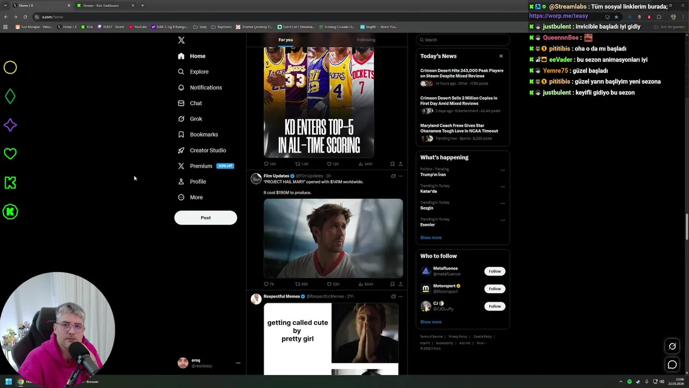The image size is (689, 388).
Task: Open Notifications in the sidebar
Action: (200, 87)
